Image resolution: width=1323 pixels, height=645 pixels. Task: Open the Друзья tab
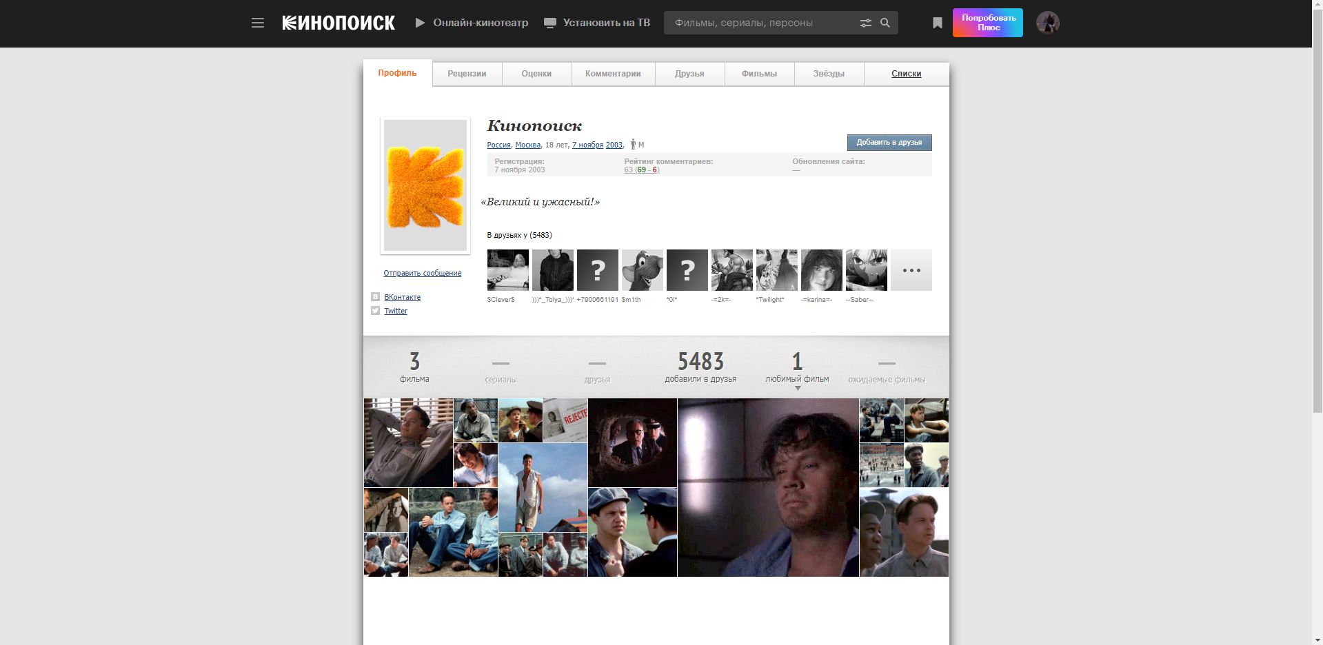[x=689, y=74]
